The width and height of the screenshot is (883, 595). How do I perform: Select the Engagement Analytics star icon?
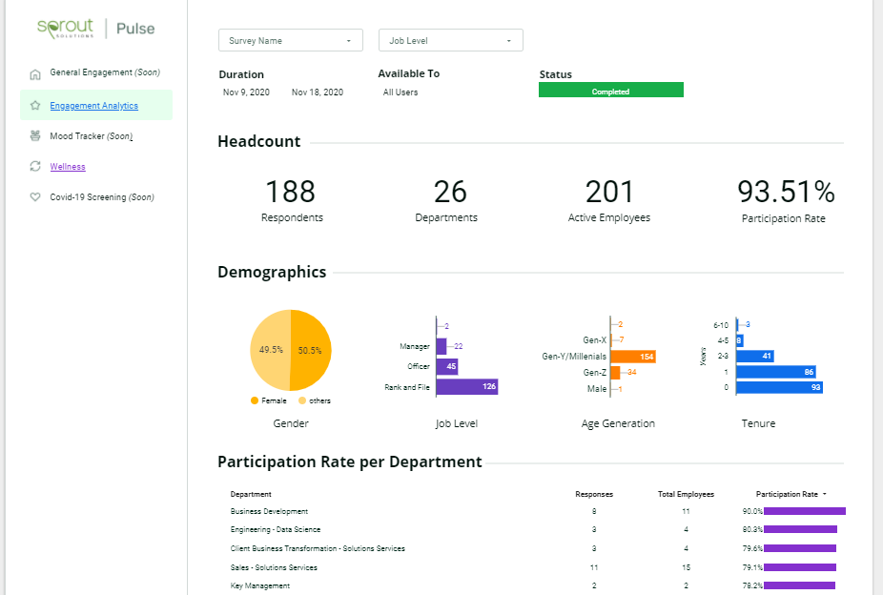click(x=35, y=104)
